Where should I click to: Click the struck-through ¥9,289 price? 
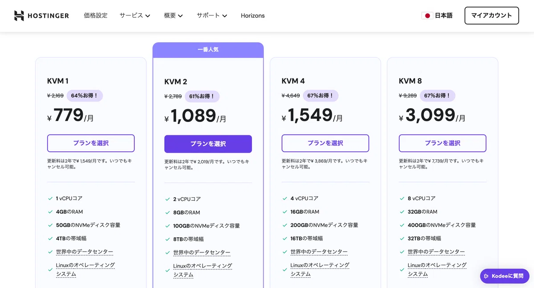tap(408, 96)
